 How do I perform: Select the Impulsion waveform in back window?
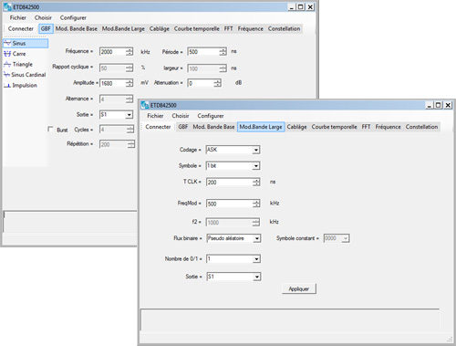click(20, 85)
